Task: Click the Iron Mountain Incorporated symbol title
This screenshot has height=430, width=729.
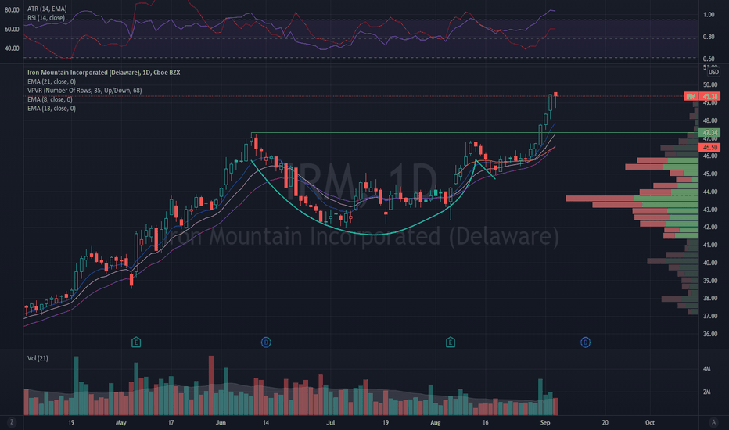Action: pos(104,73)
